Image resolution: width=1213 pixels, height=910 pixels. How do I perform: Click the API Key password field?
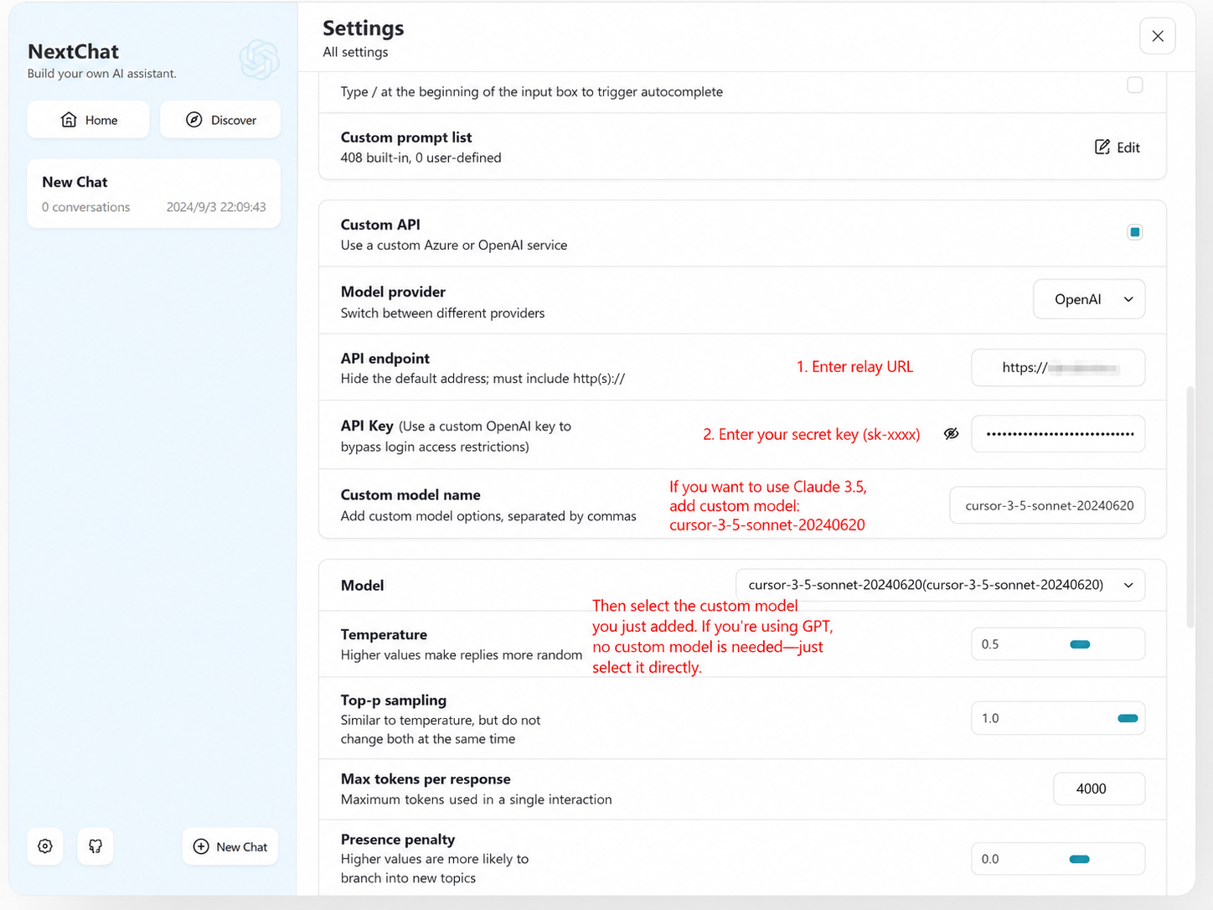(x=1058, y=434)
